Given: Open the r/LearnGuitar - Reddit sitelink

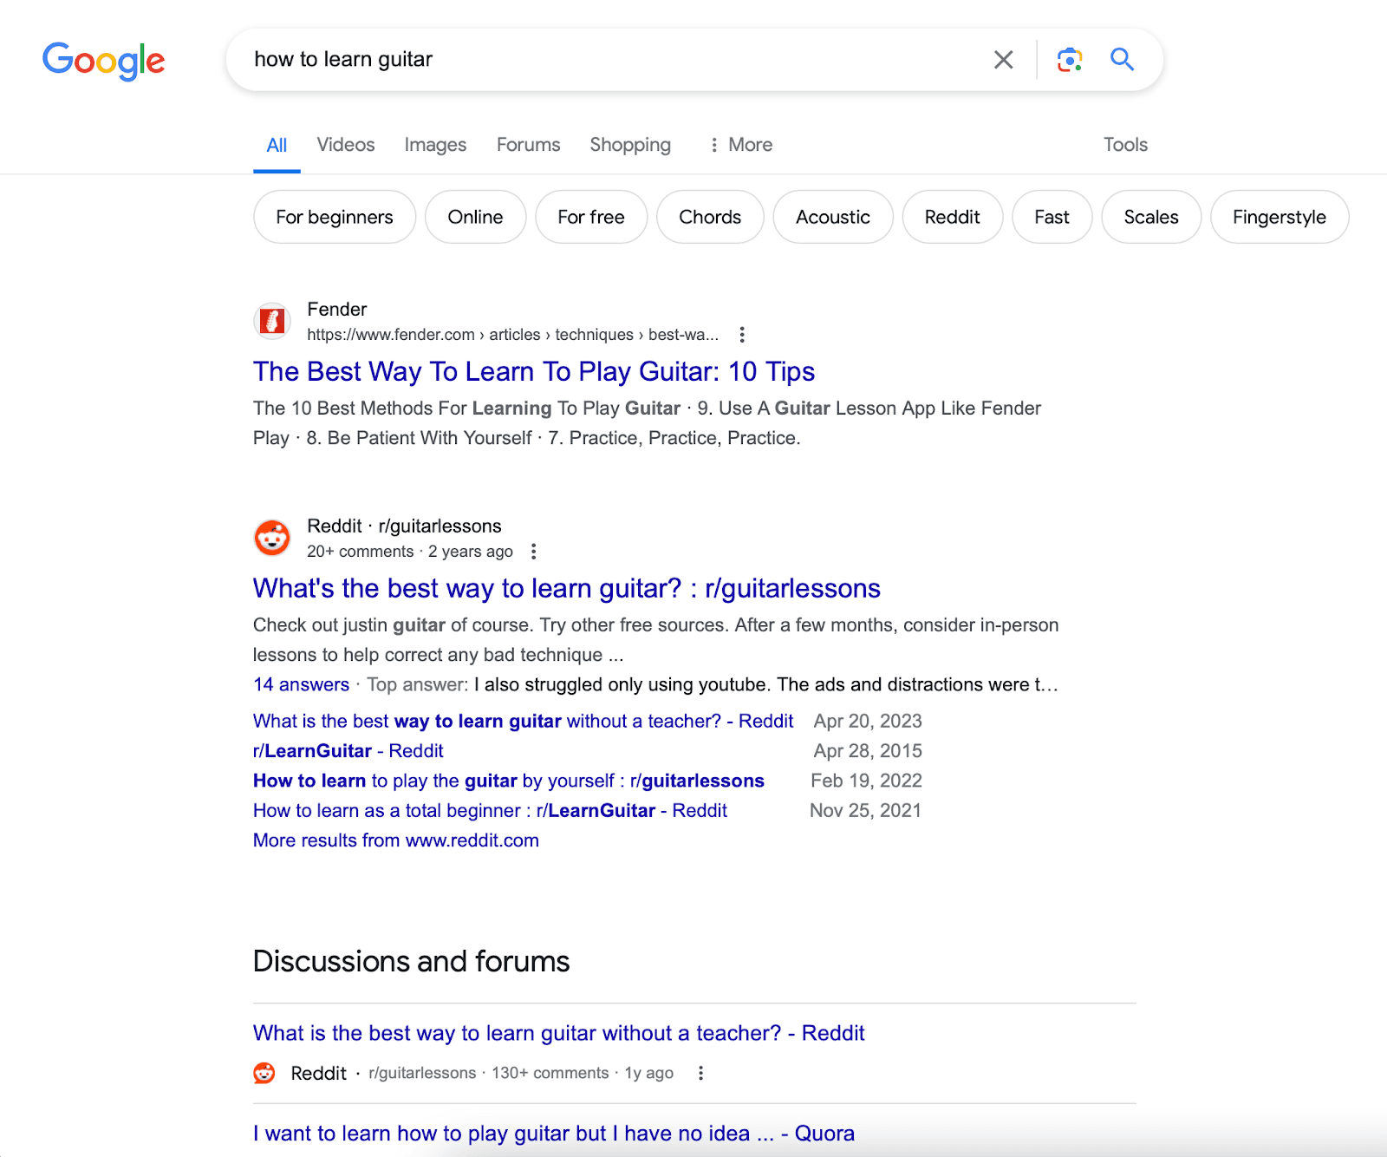Looking at the screenshot, I should (x=348, y=751).
